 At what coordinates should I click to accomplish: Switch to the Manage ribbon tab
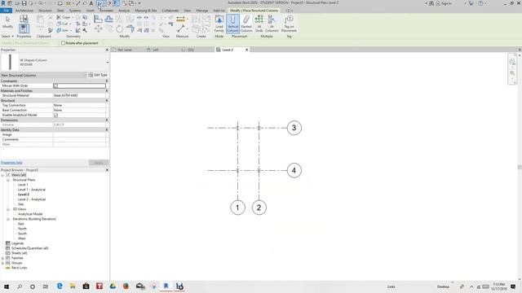(x=201, y=11)
